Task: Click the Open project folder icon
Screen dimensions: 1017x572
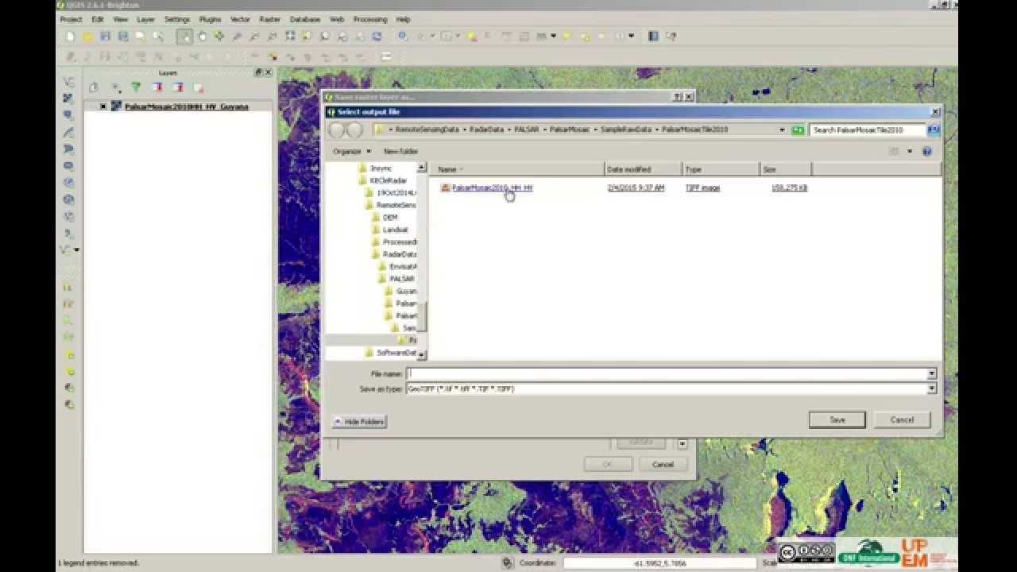Action: (x=87, y=37)
